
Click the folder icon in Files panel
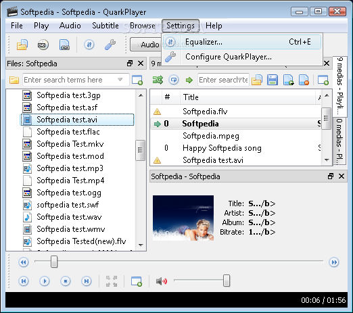14,80
